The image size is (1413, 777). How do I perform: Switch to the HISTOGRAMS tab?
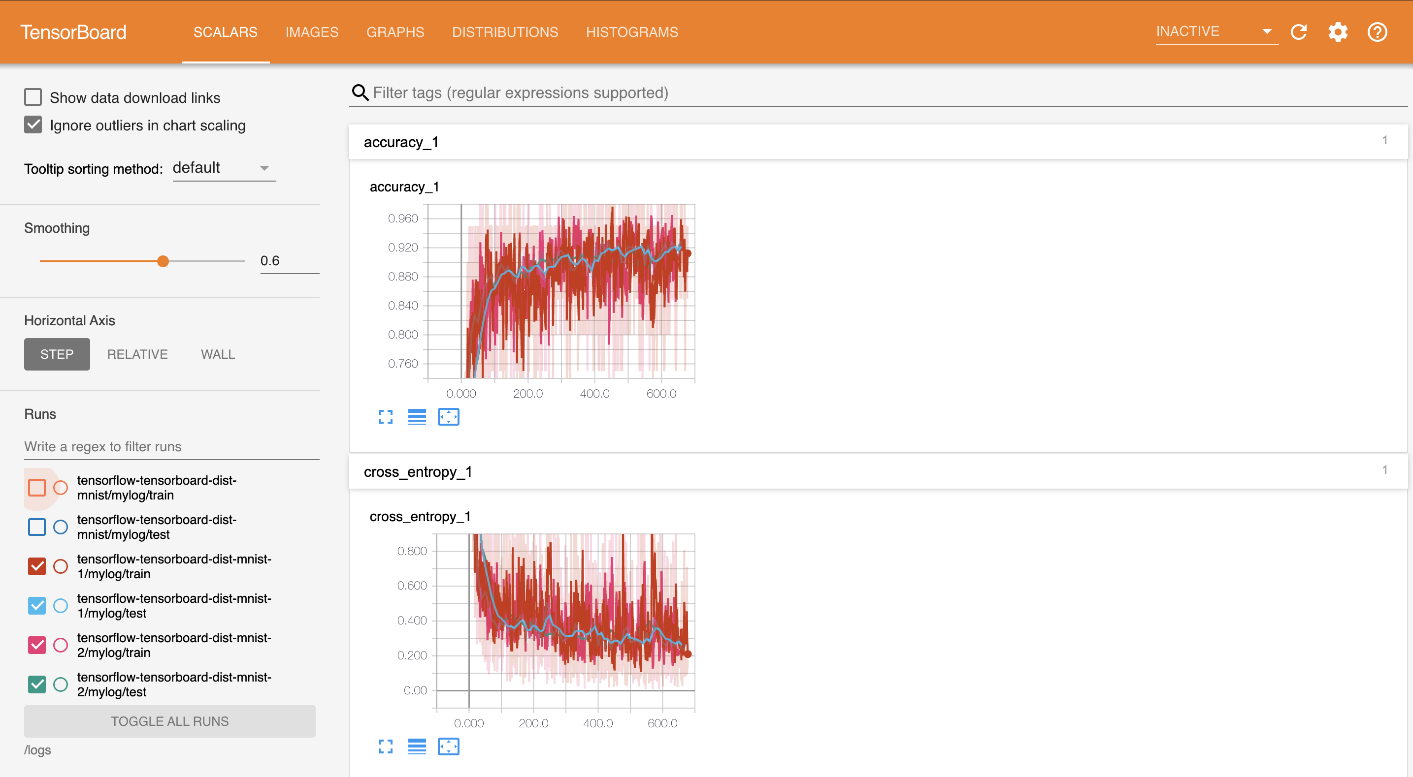coord(631,32)
